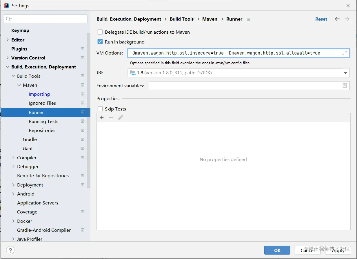Open the JRE dropdown list

(345, 73)
